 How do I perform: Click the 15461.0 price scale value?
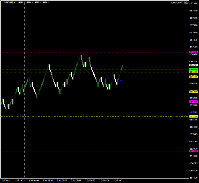coord(194,171)
